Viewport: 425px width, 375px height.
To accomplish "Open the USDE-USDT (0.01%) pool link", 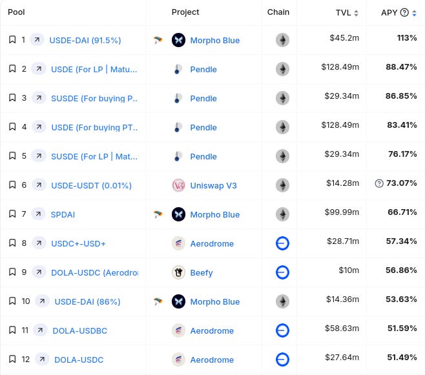I will (x=91, y=185).
